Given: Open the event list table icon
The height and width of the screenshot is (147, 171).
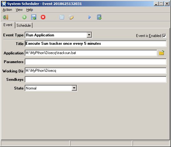Looking at the screenshot, I should [x=62, y=17].
